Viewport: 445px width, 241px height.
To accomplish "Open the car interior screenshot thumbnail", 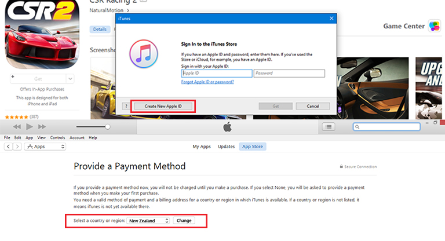I will pos(373,88).
